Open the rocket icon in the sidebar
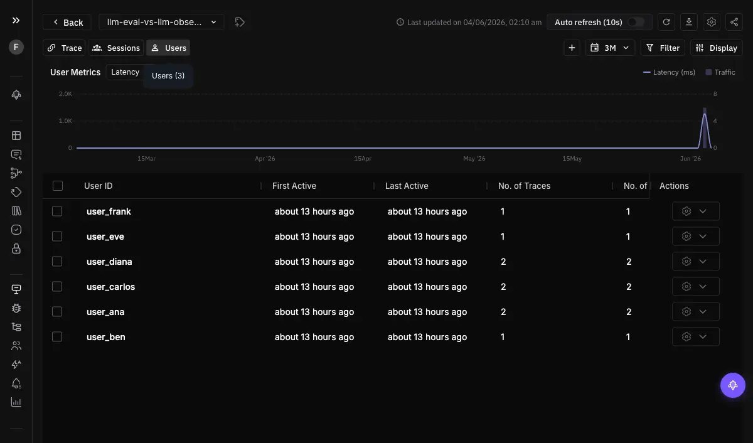 (x=16, y=95)
